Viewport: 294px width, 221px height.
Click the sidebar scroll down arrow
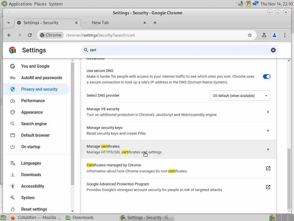73,211
